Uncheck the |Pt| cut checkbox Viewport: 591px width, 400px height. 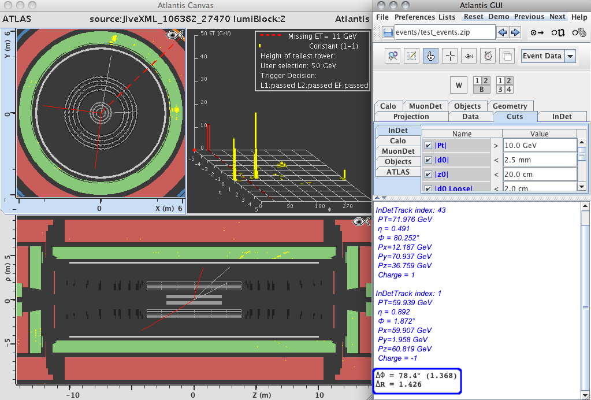[428, 146]
